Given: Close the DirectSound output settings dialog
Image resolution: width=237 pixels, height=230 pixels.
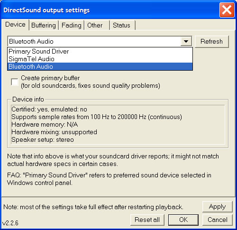Looking at the screenshot, I should coord(227,10).
